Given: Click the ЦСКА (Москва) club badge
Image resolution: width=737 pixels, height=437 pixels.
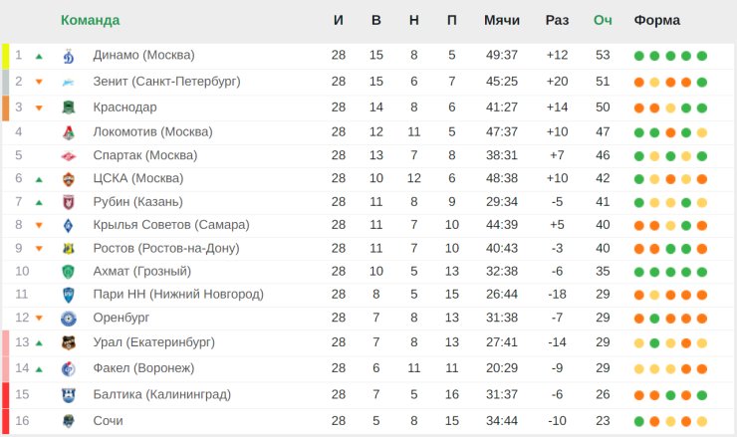Looking at the screenshot, I should click(69, 179).
